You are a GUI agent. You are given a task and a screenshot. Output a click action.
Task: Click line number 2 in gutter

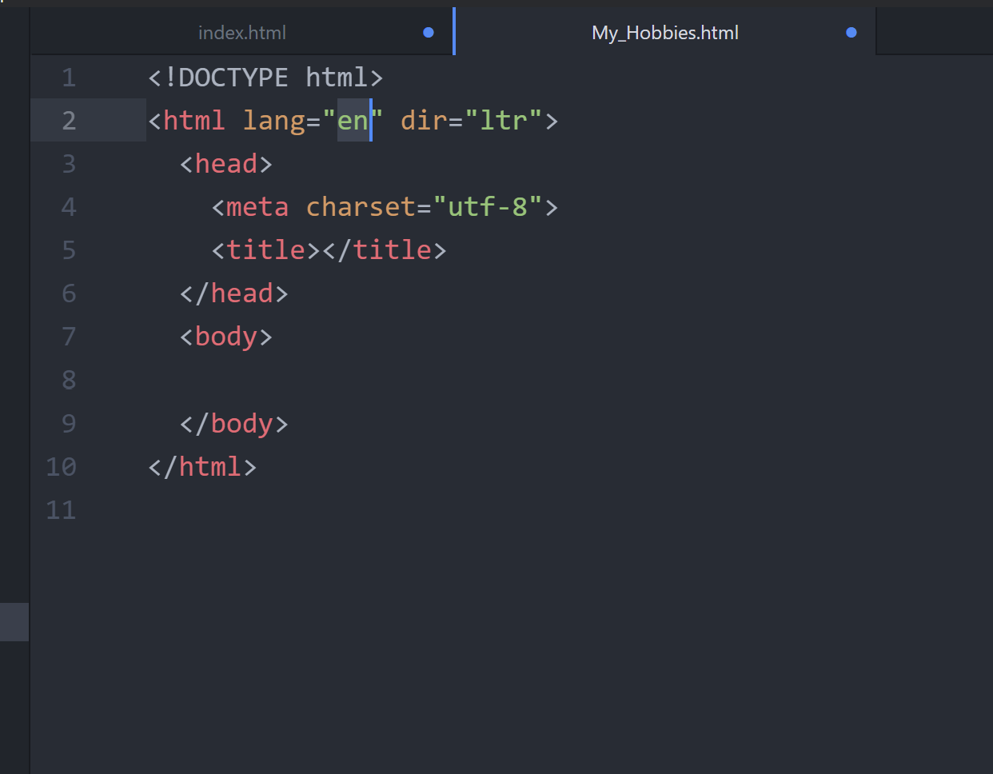click(69, 121)
